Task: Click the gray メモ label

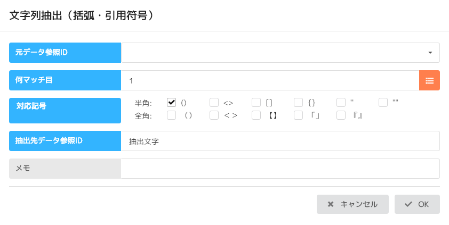Action: [65, 169]
